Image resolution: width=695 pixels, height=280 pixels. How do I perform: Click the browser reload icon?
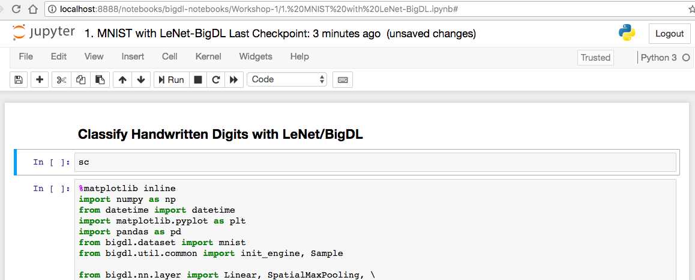16,8
